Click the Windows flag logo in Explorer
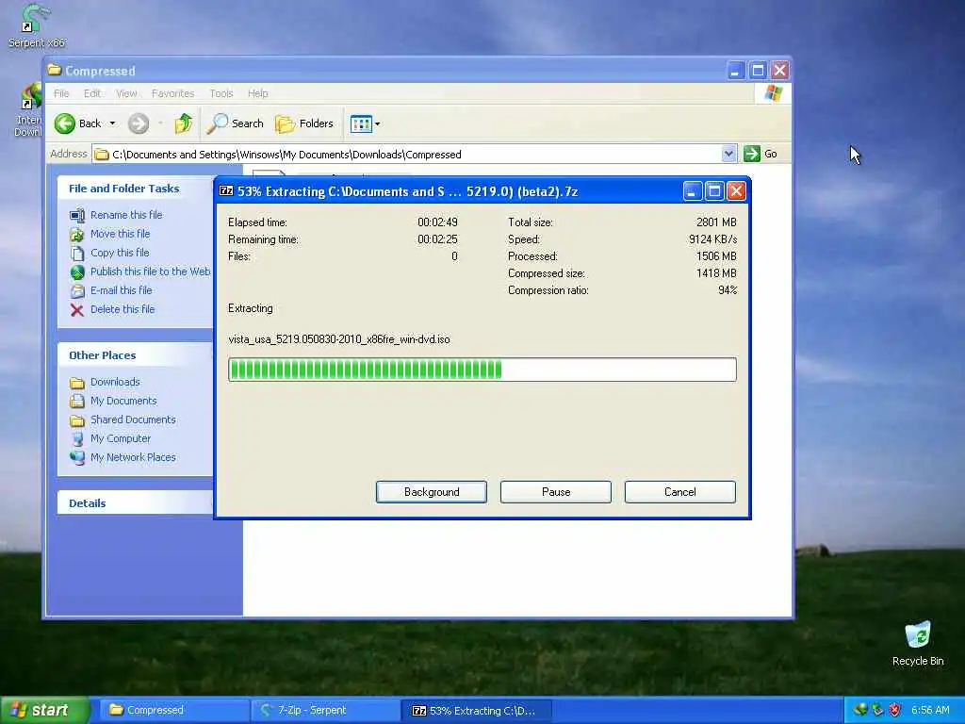The width and height of the screenshot is (965, 724). (773, 93)
